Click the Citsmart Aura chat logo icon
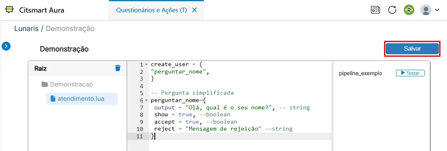Image resolution: width=447 pixels, height=151 pixels. pyautogui.click(x=10, y=10)
